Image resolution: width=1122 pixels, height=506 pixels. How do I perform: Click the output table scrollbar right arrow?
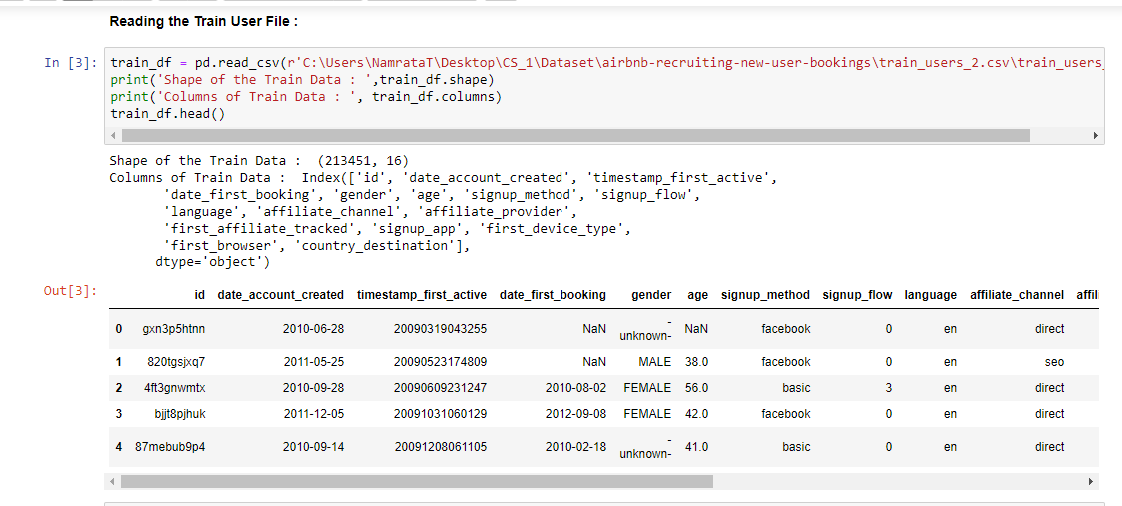[1090, 482]
